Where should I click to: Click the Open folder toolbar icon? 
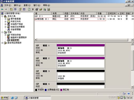click(41, 9)
